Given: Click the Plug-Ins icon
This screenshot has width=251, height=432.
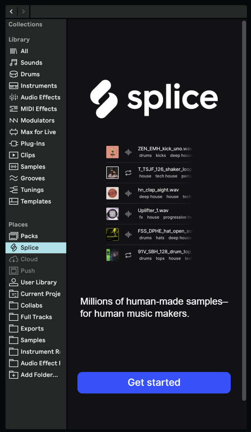Looking at the screenshot, I should (x=14, y=144).
